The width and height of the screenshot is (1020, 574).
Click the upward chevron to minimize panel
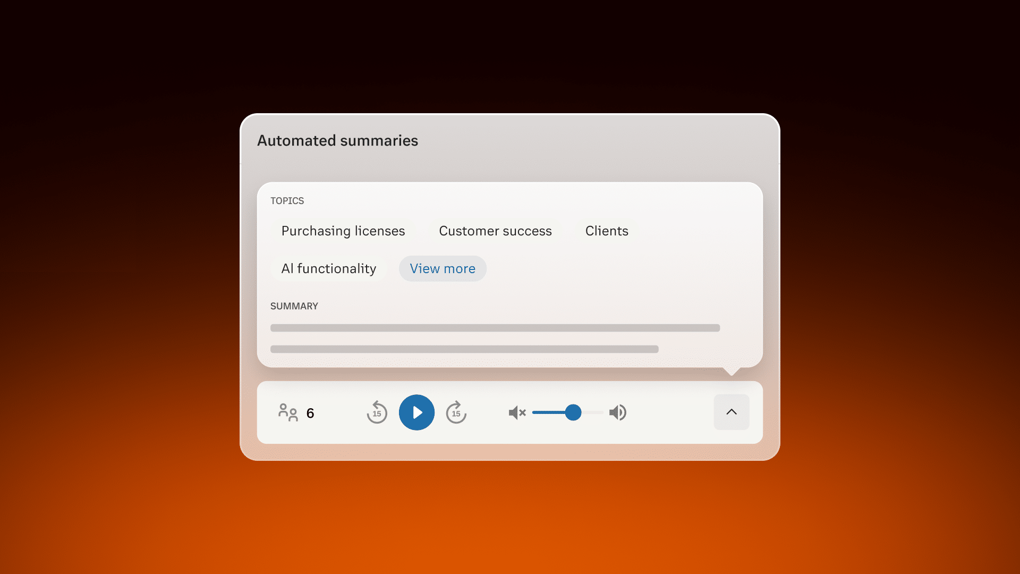(732, 412)
